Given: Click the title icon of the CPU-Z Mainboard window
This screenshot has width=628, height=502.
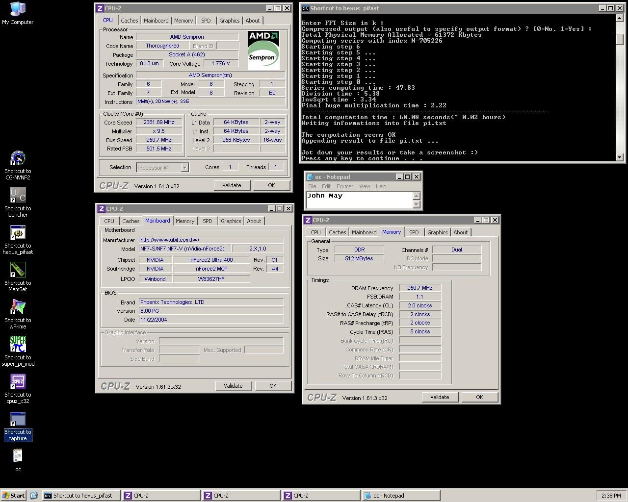Looking at the screenshot, I should point(102,209).
